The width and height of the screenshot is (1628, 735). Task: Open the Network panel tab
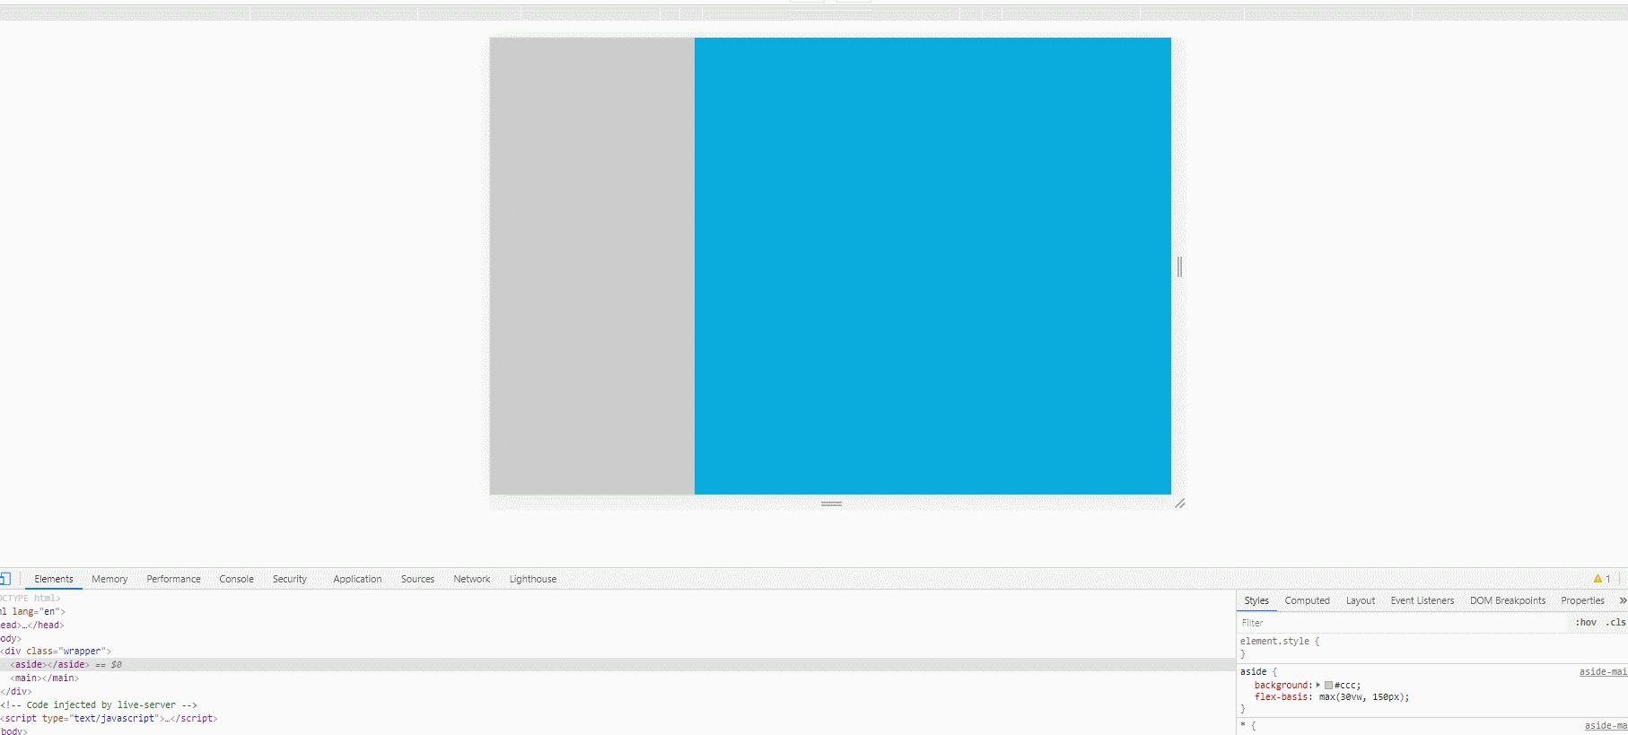pos(471,579)
